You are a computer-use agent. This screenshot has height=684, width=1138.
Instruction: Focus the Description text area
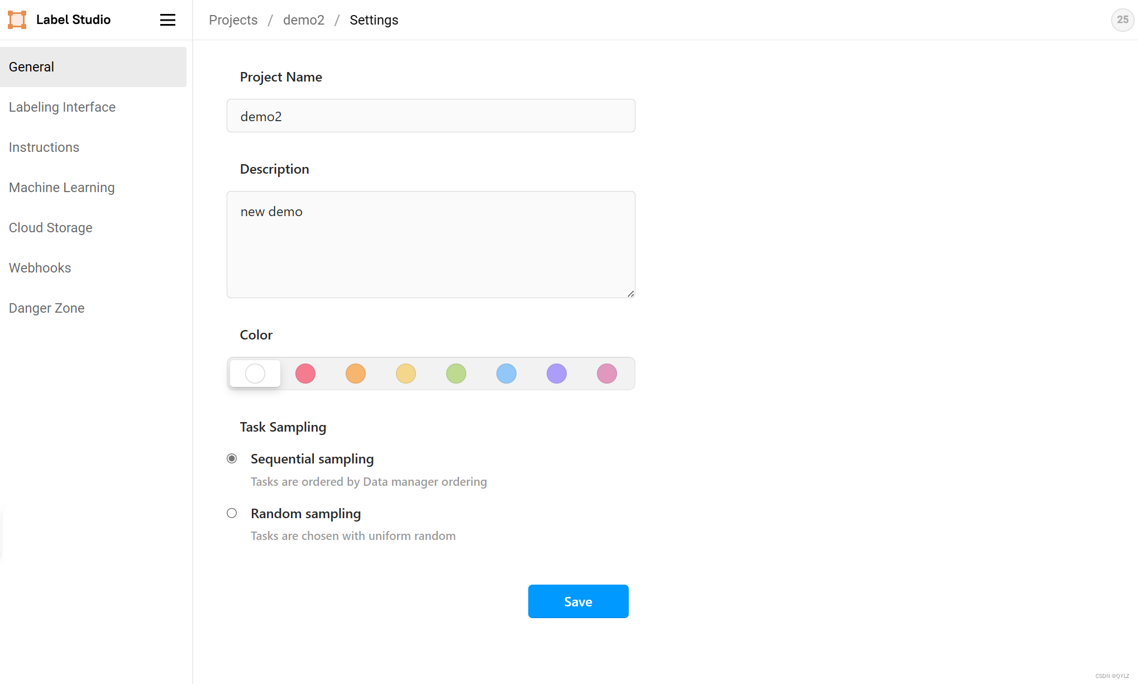coord(431,245)
